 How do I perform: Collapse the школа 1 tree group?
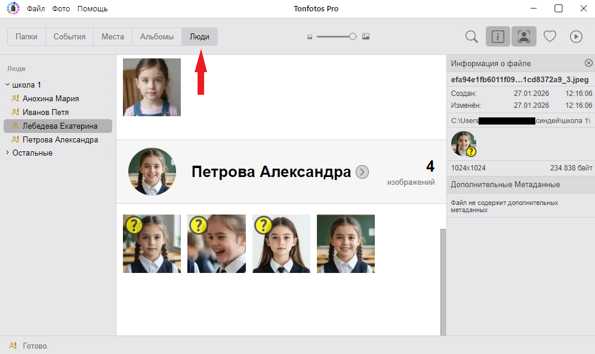(7, 85)
